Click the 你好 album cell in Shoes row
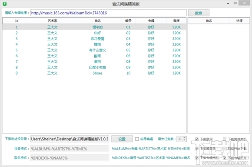Image resolution: width=252 pixels, height=167 pixels. (151, 73)
